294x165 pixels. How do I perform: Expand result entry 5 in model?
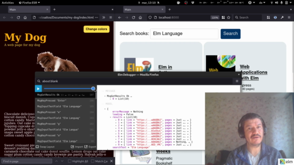[x=116, y=133]
